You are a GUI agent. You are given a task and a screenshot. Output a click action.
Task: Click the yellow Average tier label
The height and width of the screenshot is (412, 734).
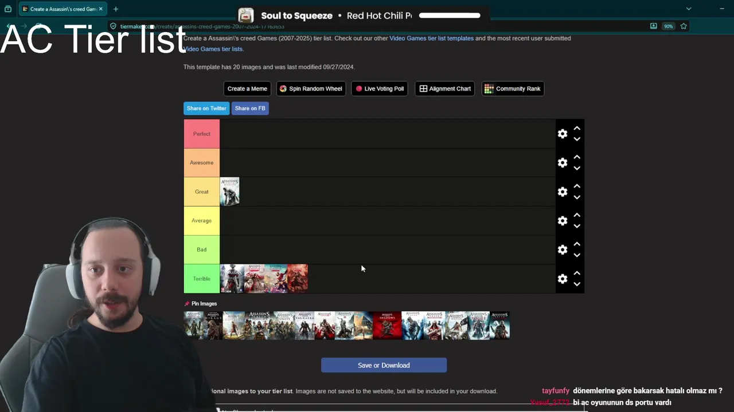(x=202, y=220)
